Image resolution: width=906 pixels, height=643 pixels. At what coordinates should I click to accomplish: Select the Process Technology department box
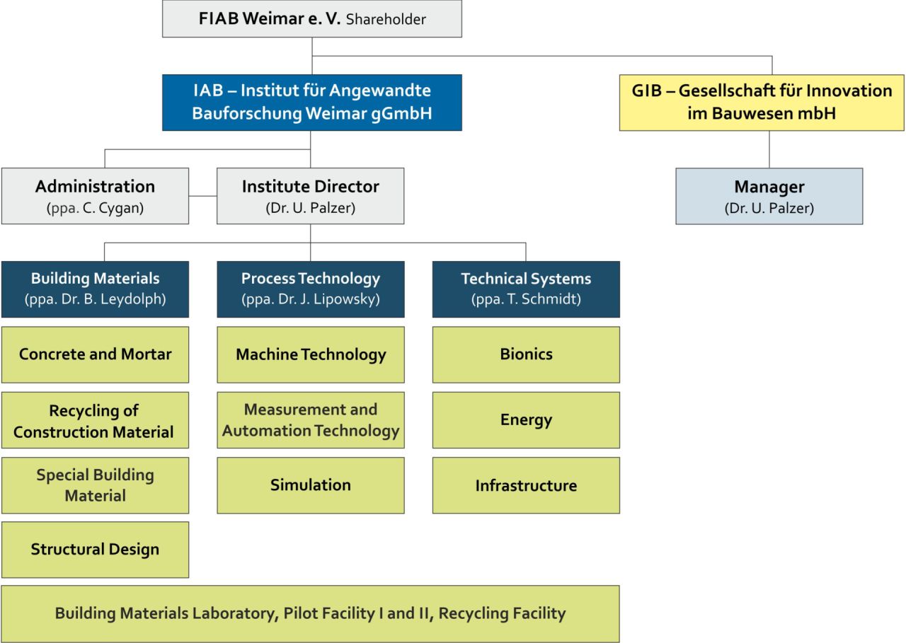click(311, 289)
